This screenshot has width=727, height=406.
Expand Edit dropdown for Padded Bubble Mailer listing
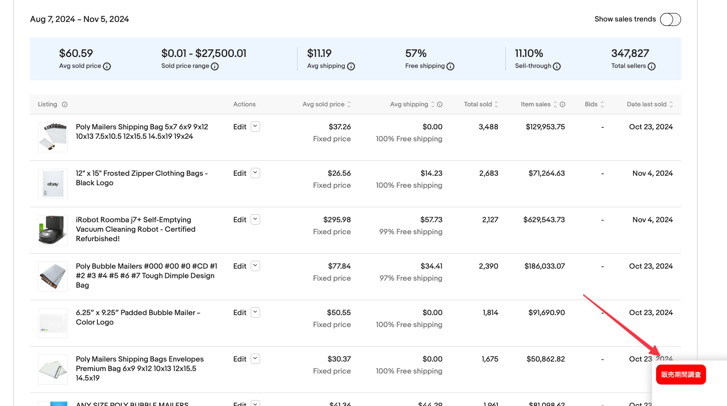pyautogui.click(x=255, y=313)
